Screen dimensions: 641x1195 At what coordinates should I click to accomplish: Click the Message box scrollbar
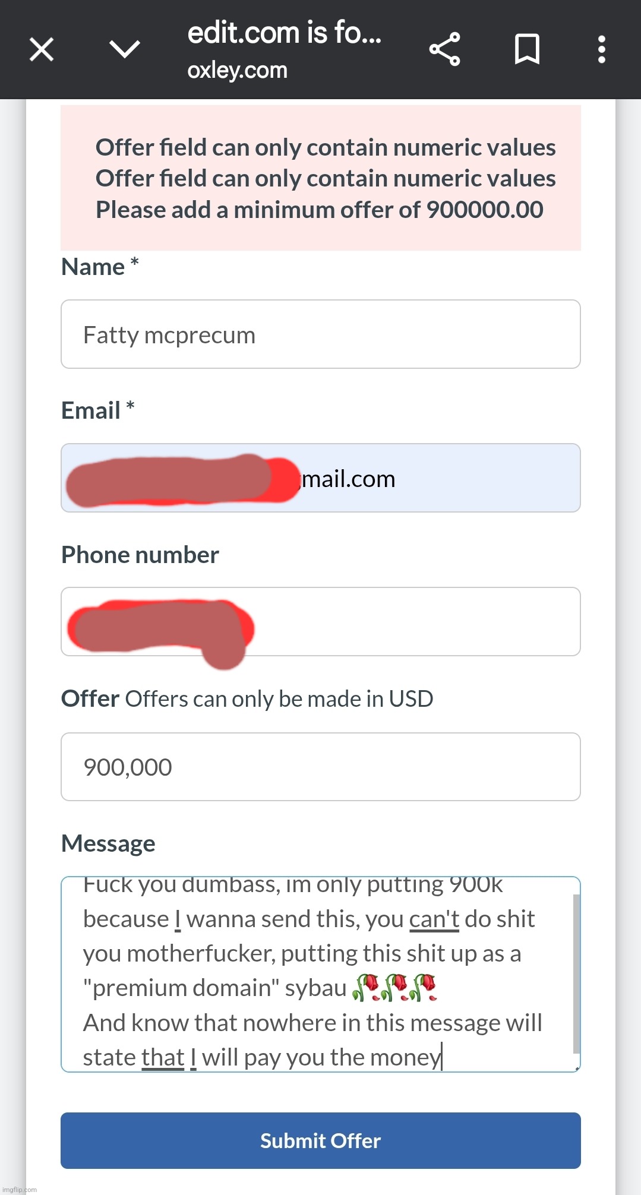click(x=576, y=973)
